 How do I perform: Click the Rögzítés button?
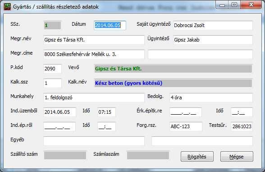coord(197,156)
